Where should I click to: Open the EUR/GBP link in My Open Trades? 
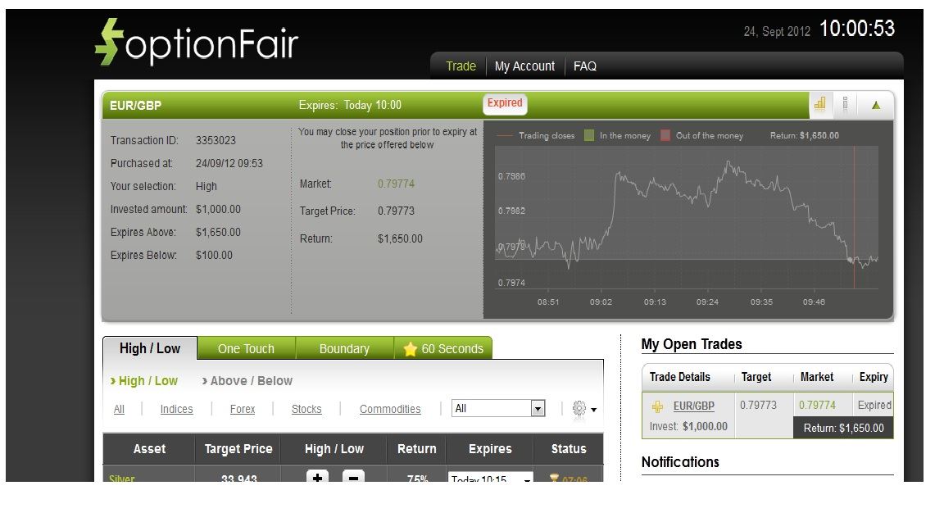coord(693,406)
